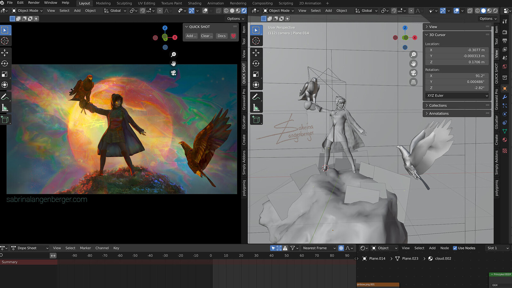Open the XYZ Euler rotation mode dropdown
The width and height of the screenshot is (512, 288).
[457, 96]
